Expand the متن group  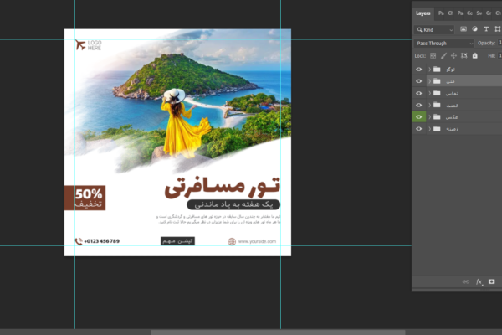click(430, 81)
